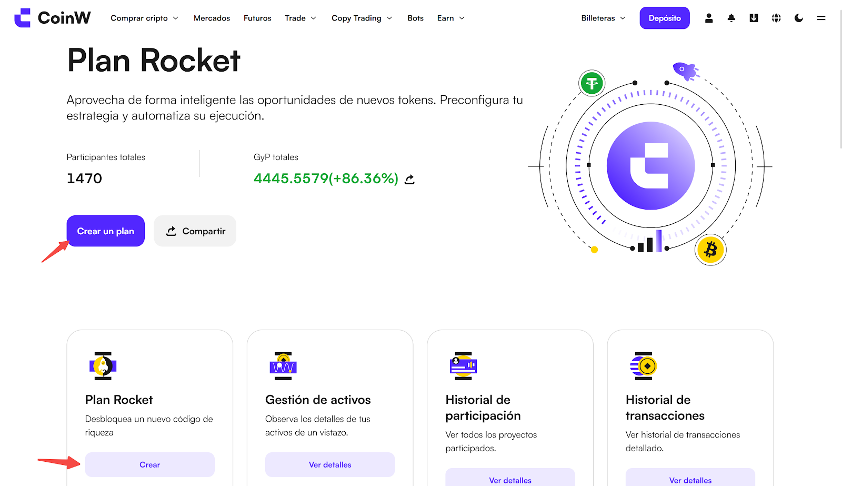This screenshot has width=842, height=486.
Task: Open the Billeteras dropdown
Action: 603,18
